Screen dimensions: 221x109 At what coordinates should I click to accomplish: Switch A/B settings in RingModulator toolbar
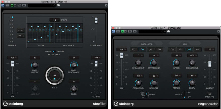pos(130,31)
